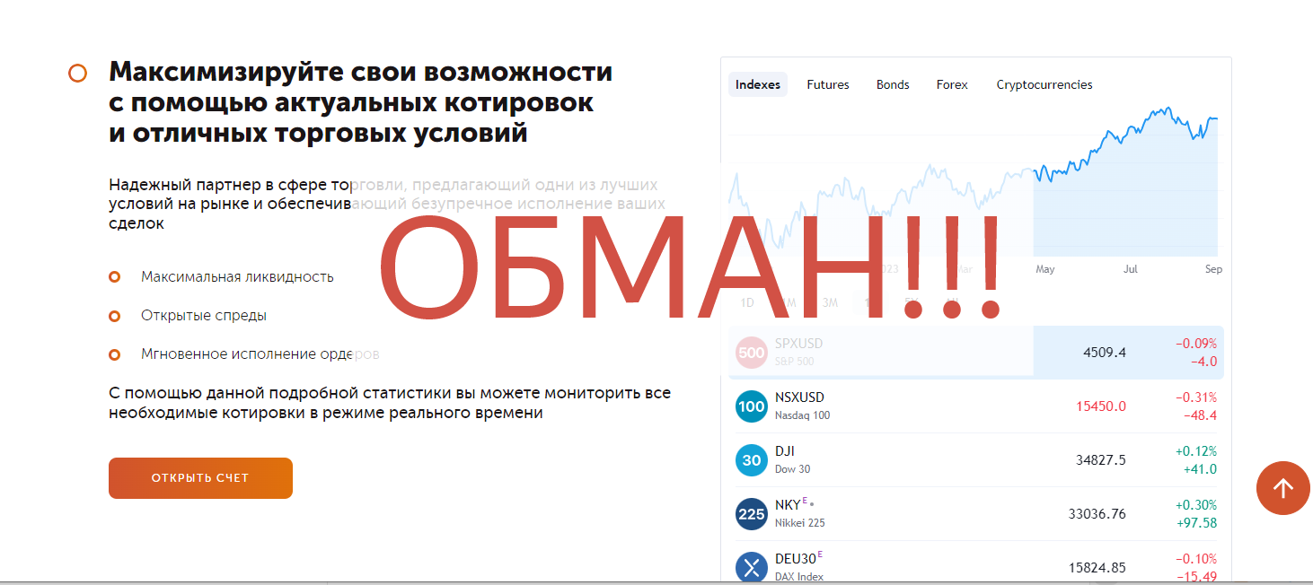This screenshot has height=585, width=1313.
Task: Click the −0.09% change value
Action: click(x=1196, y=344)
